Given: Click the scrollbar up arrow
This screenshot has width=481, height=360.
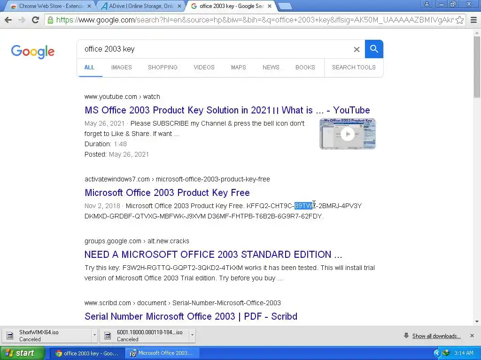Looking at the screenshot, I should click(477, 32).
